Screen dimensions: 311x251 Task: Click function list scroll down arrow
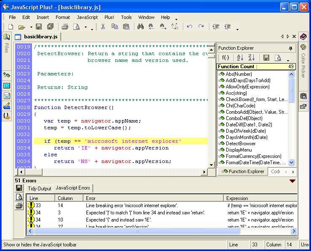(291, 163)
